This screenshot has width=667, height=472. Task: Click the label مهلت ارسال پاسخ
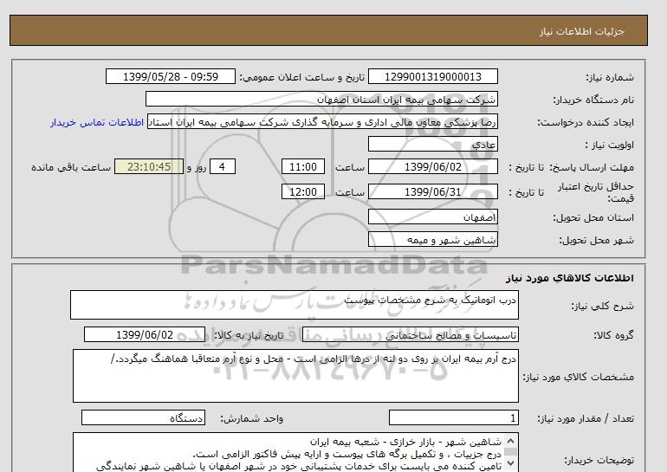click(593, 167)
